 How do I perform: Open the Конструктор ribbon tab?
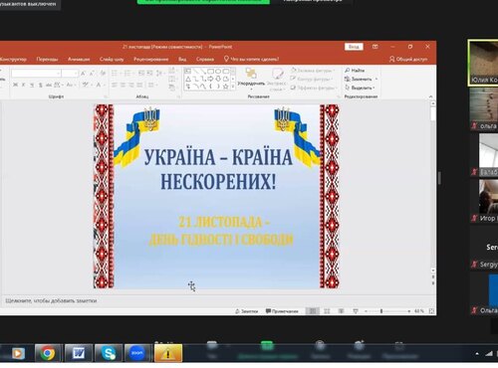click(13, 59)
